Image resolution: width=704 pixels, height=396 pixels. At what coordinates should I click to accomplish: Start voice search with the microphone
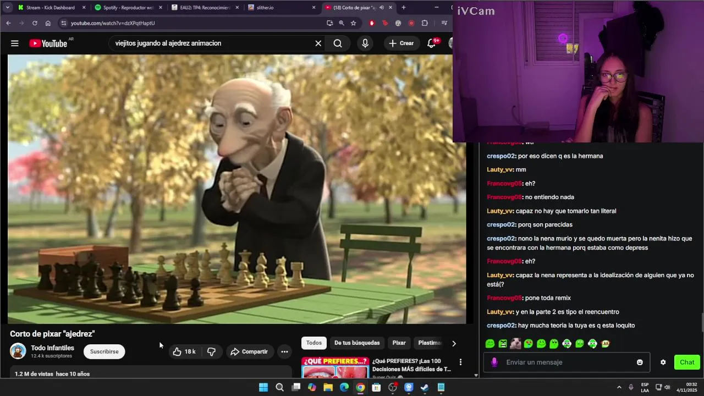(x=365, y=43)
